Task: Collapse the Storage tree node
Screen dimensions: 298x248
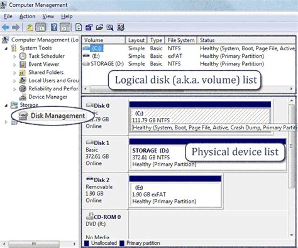Action: [x=6, y=105]
